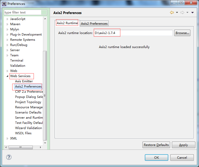Select the Project Topology item

tap(28, 102)
